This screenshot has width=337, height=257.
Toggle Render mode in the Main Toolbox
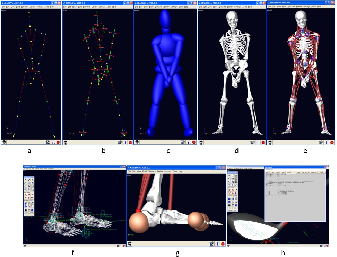click(231, 210)
